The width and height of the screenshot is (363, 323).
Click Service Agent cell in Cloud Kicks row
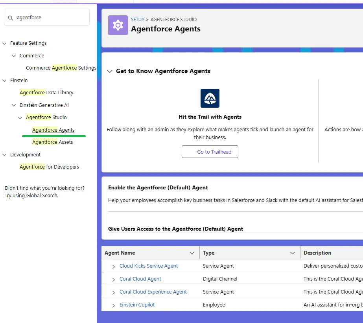pos(218,266)
